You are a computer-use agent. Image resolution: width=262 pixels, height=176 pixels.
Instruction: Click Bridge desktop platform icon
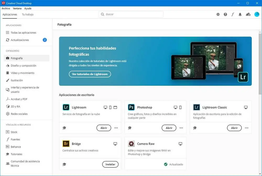(115, 144)
